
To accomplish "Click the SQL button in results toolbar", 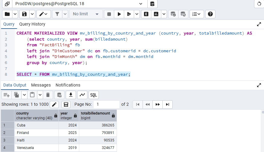I will point(94,95).
